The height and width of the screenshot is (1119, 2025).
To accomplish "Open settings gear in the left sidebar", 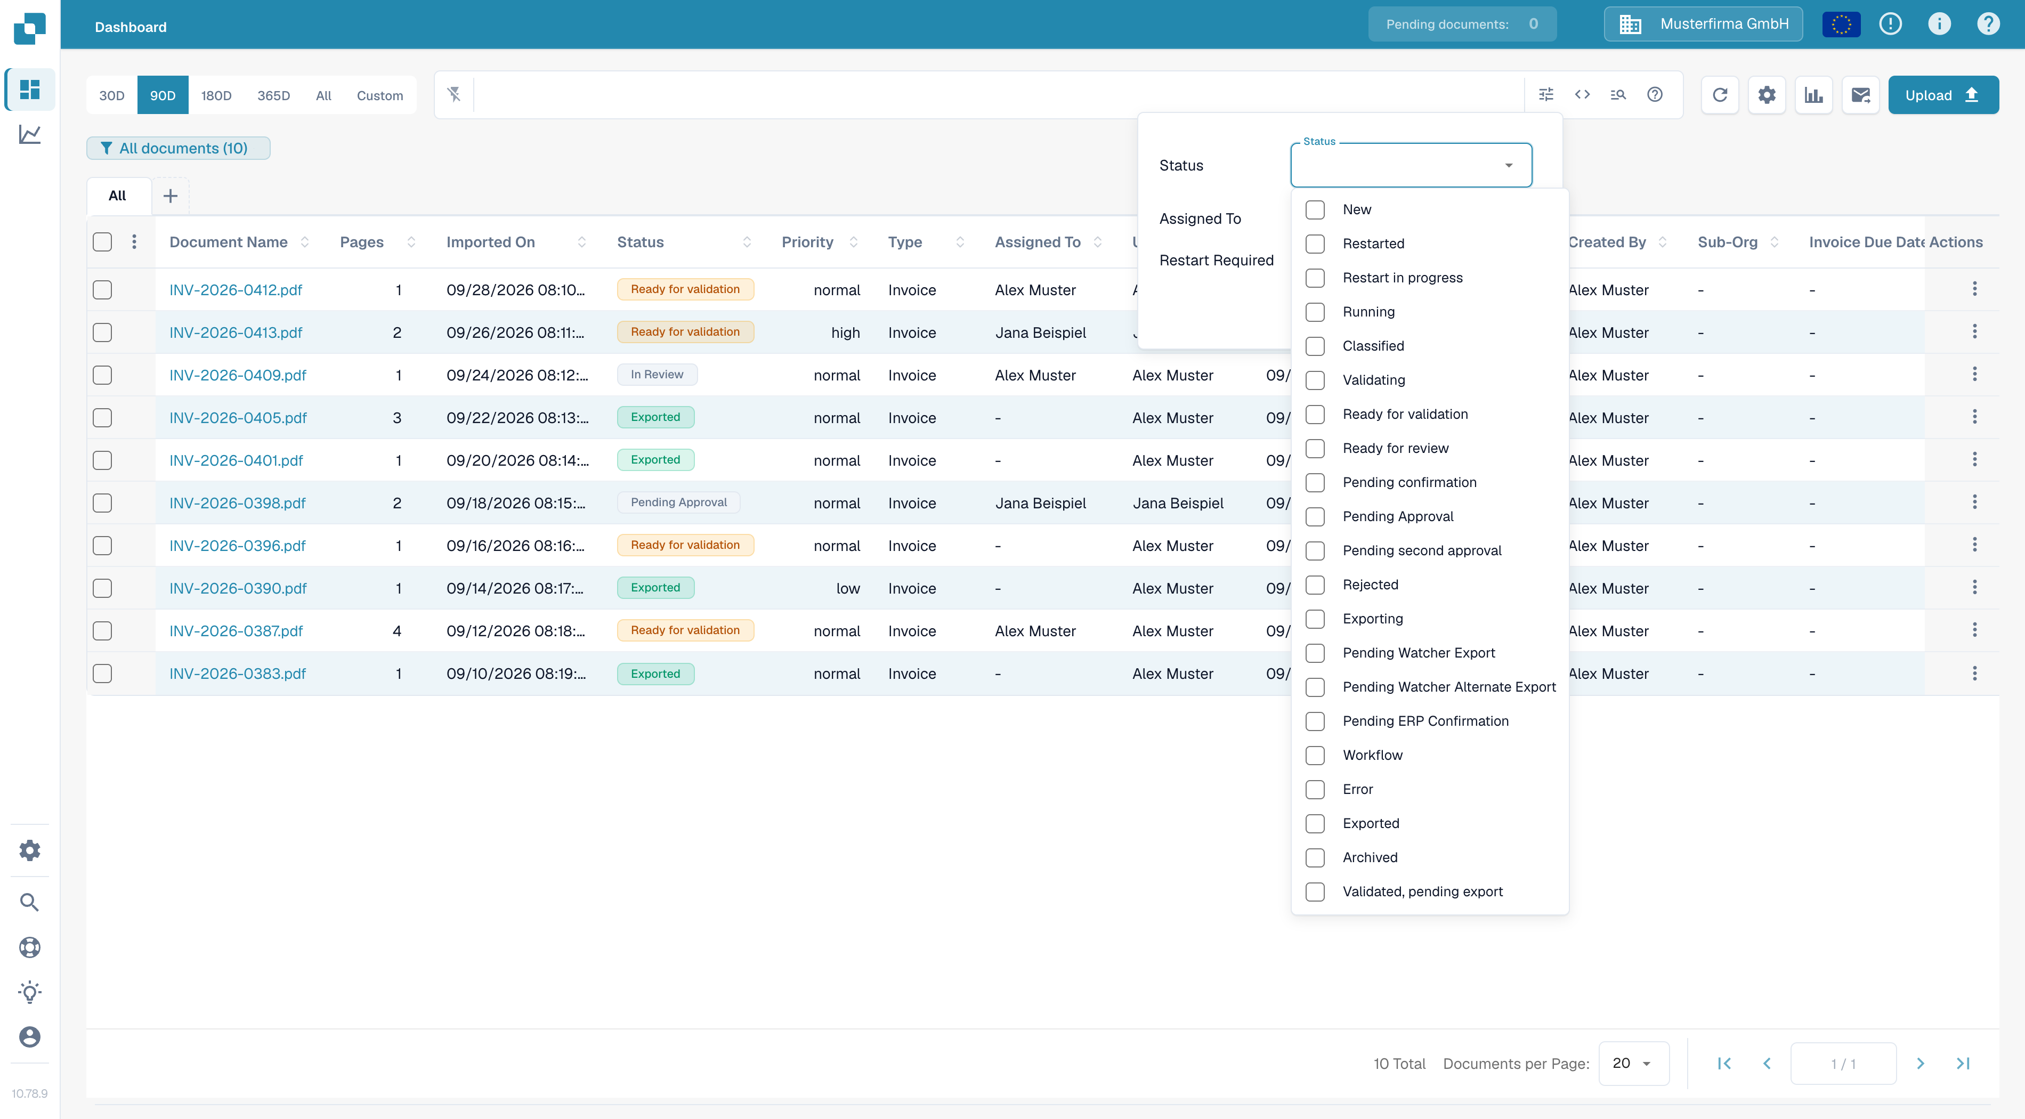I will (30, 849).
